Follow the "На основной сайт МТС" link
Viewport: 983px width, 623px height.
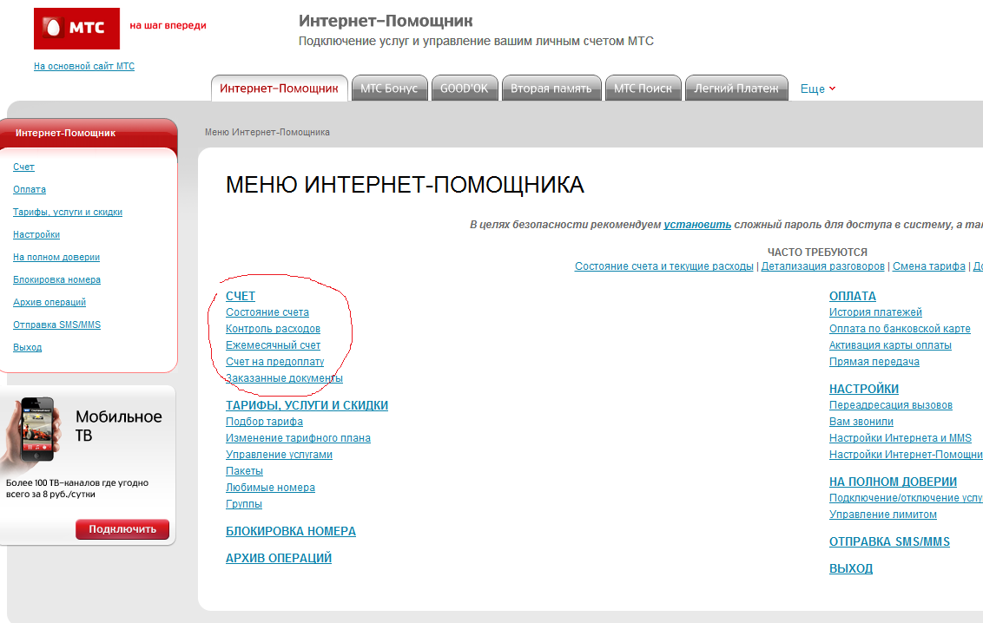click(x=84, y=66)
